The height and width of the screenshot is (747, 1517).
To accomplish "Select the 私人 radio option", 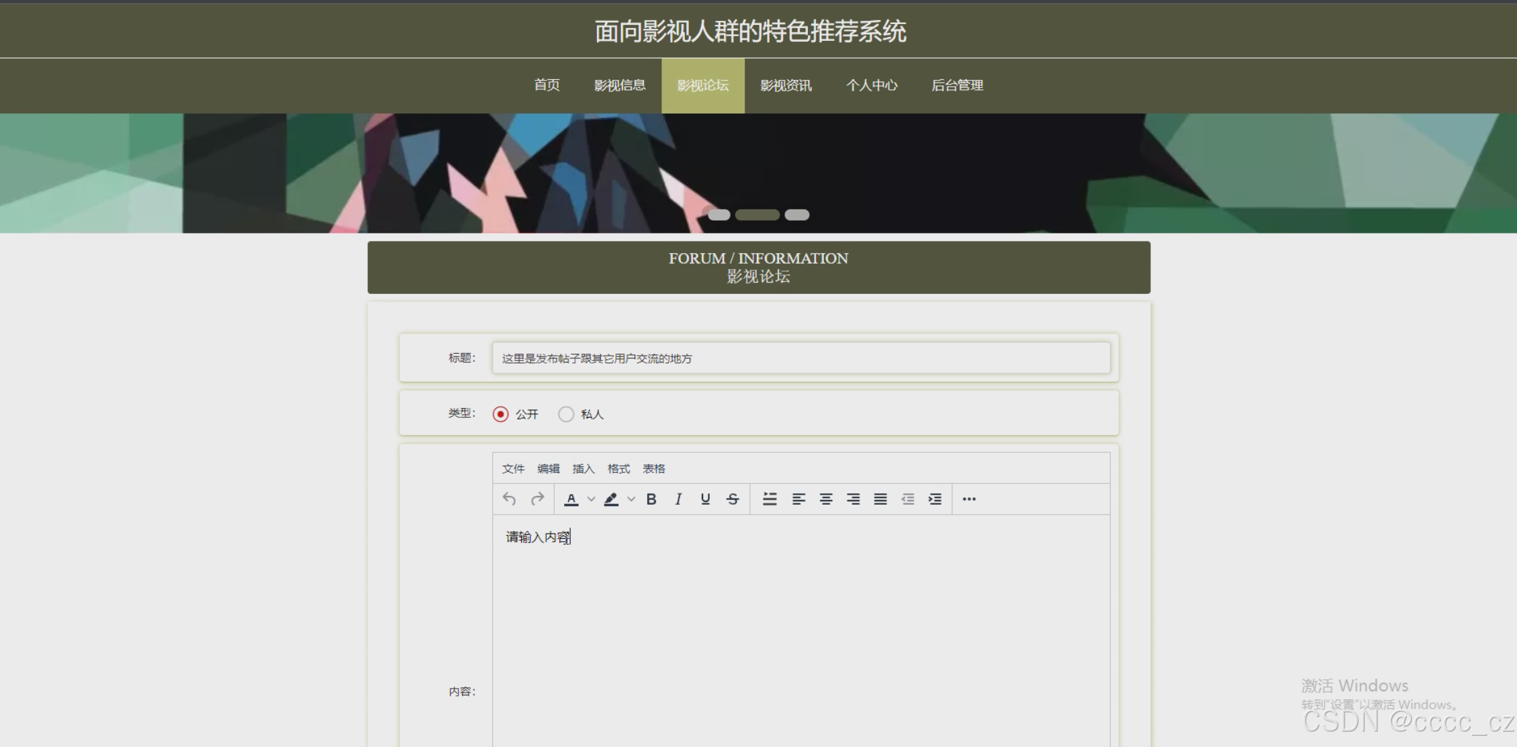I will coord(566,414).
